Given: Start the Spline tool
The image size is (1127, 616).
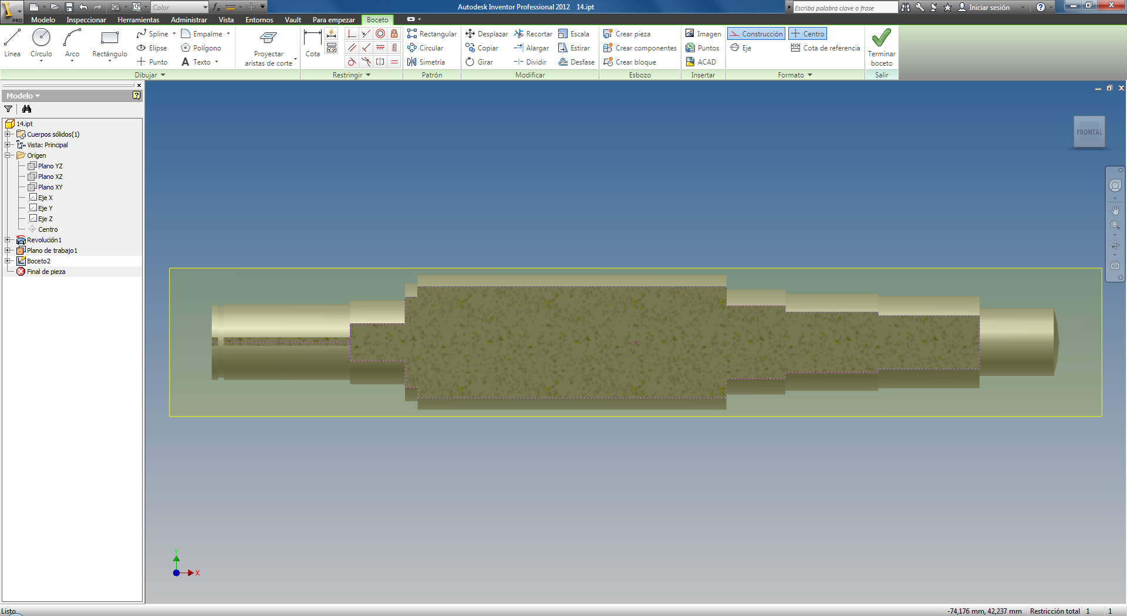Looking at the screenshot, I should pos(153,34).
